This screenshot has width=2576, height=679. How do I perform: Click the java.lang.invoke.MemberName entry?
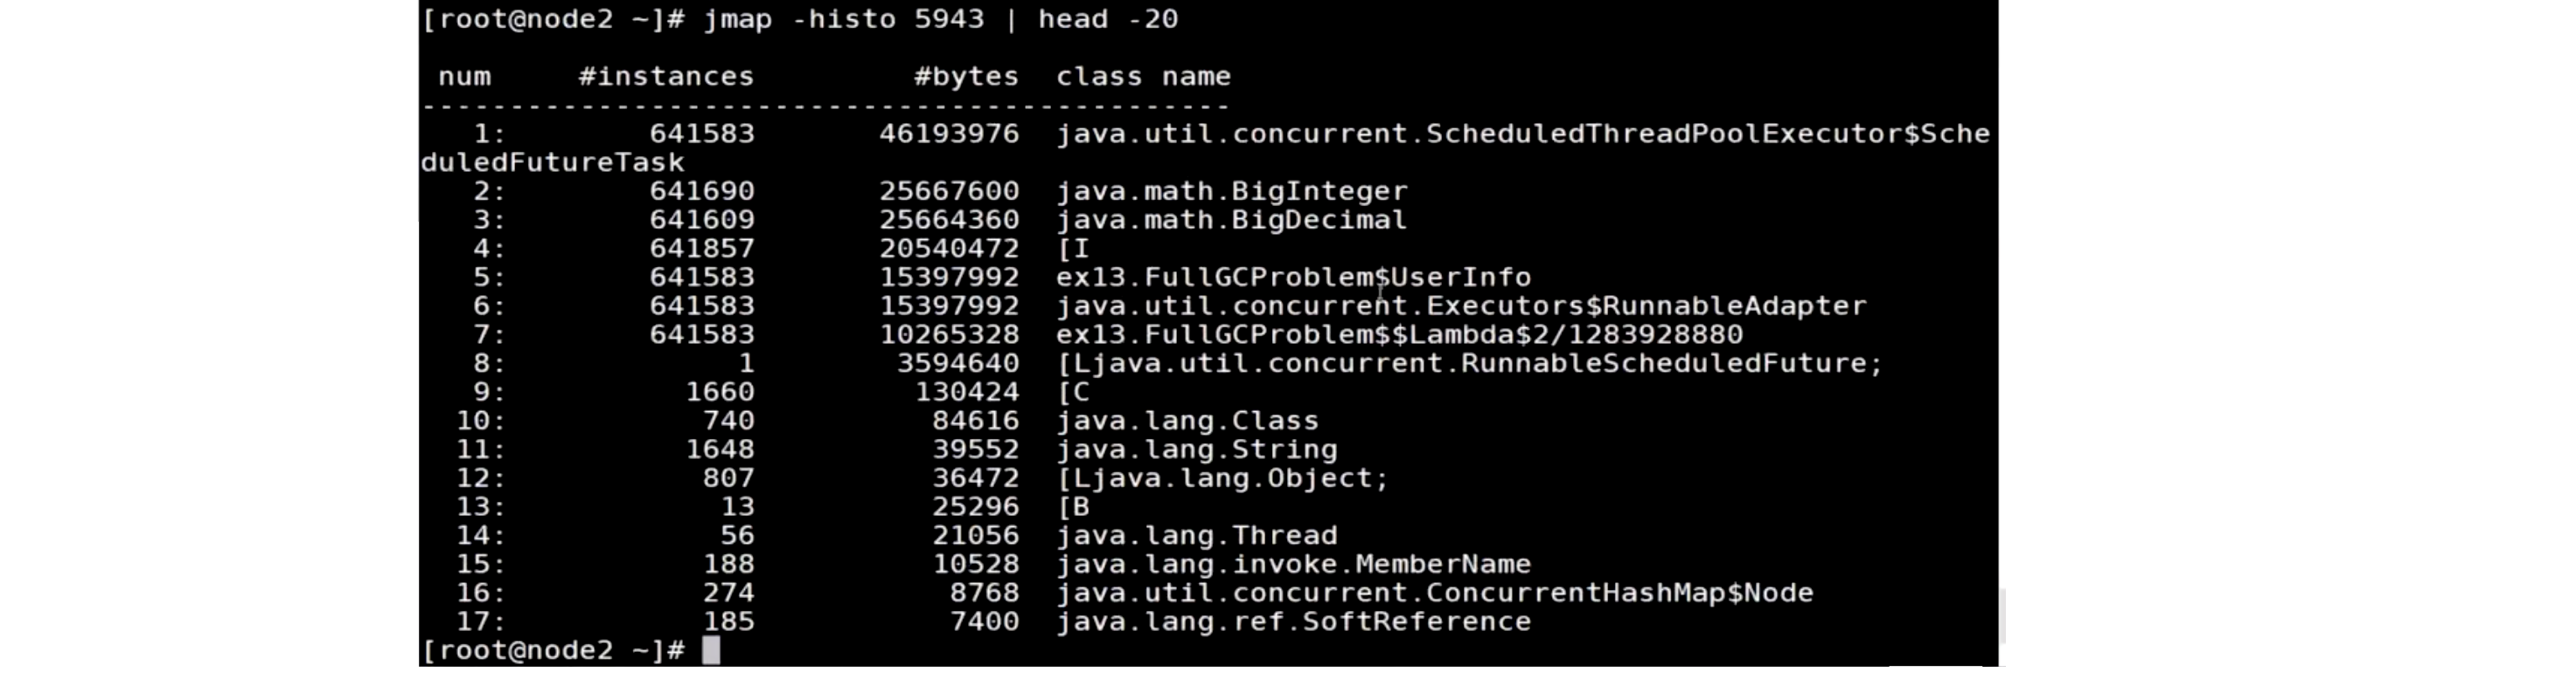[x=1294, y=564]
